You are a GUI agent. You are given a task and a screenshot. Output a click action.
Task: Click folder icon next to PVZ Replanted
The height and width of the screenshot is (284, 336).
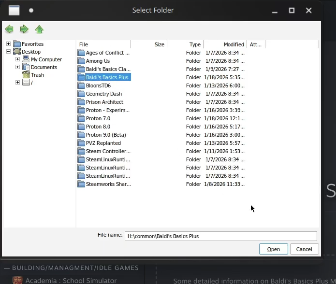point(81,143)
